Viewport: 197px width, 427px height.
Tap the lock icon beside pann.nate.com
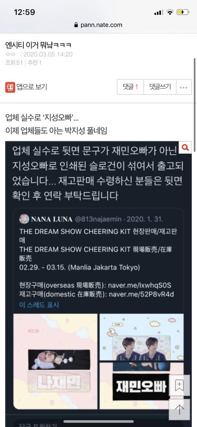coord(76,25)
